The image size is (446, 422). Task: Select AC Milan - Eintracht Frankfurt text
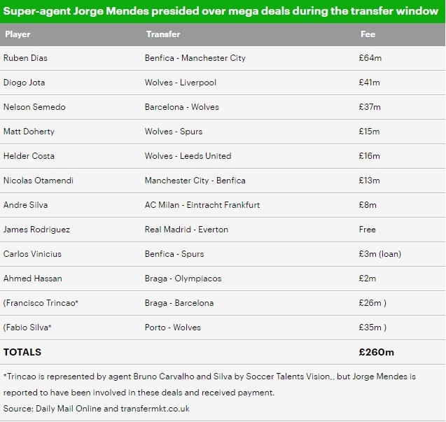[202, 205]
